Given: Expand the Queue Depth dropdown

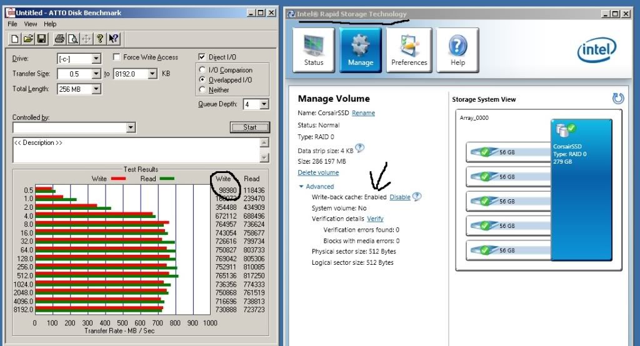Looking at the screenshot, I should 264,104.
